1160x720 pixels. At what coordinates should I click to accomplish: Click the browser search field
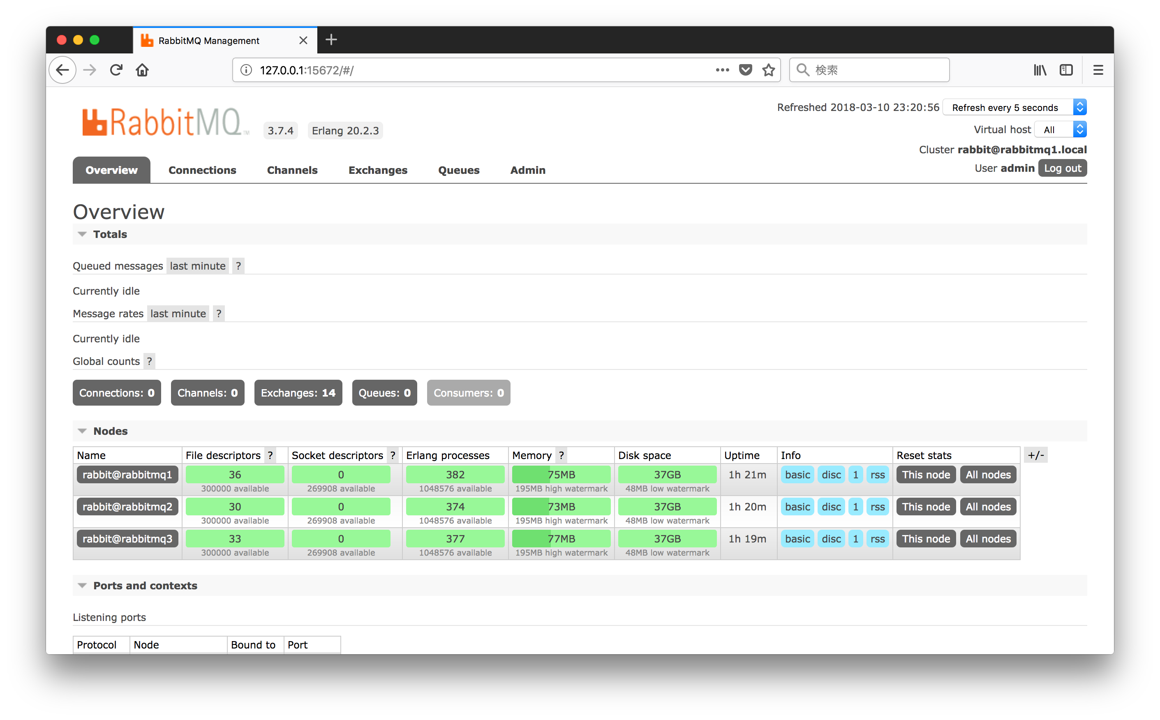(869, 70)
